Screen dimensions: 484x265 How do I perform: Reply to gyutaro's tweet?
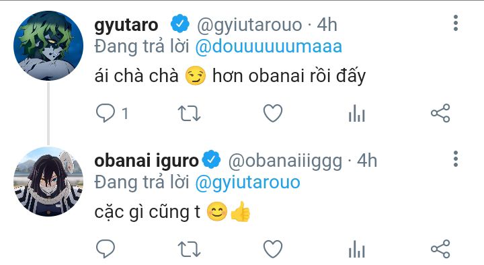tap(106, 113)
